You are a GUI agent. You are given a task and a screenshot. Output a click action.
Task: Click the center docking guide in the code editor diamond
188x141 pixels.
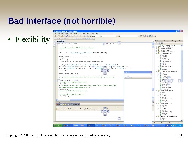[105, 70]
